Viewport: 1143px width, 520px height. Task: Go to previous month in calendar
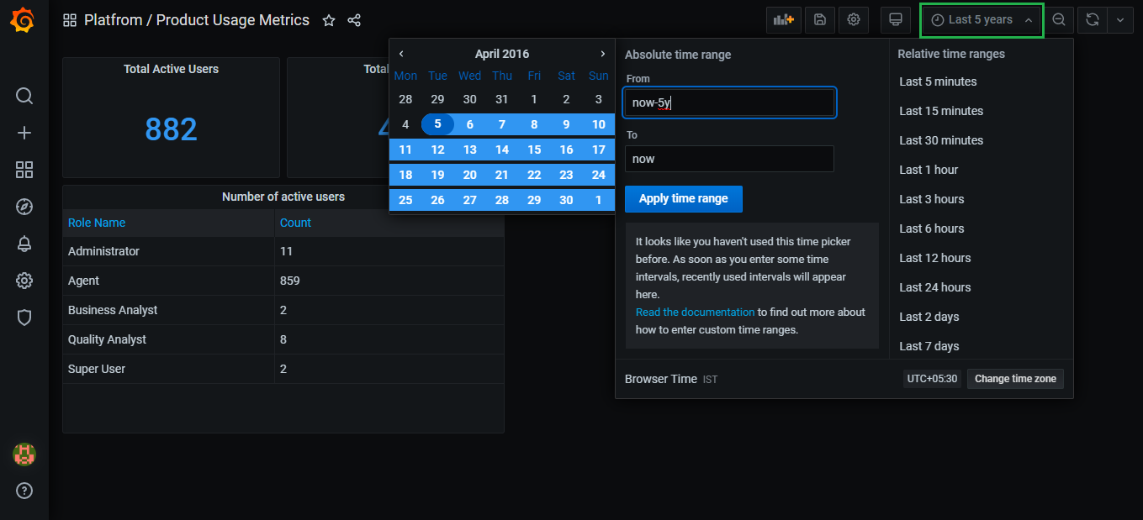click(401, 54)
